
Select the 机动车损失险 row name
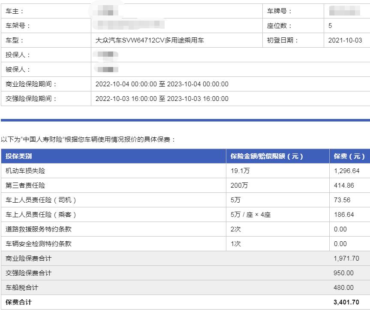click(25, 171)
